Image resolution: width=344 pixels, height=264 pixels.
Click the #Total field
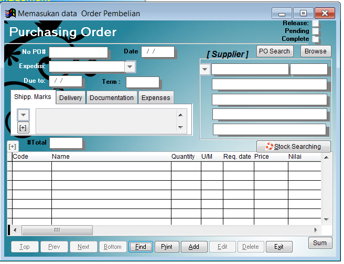(66, 143)
